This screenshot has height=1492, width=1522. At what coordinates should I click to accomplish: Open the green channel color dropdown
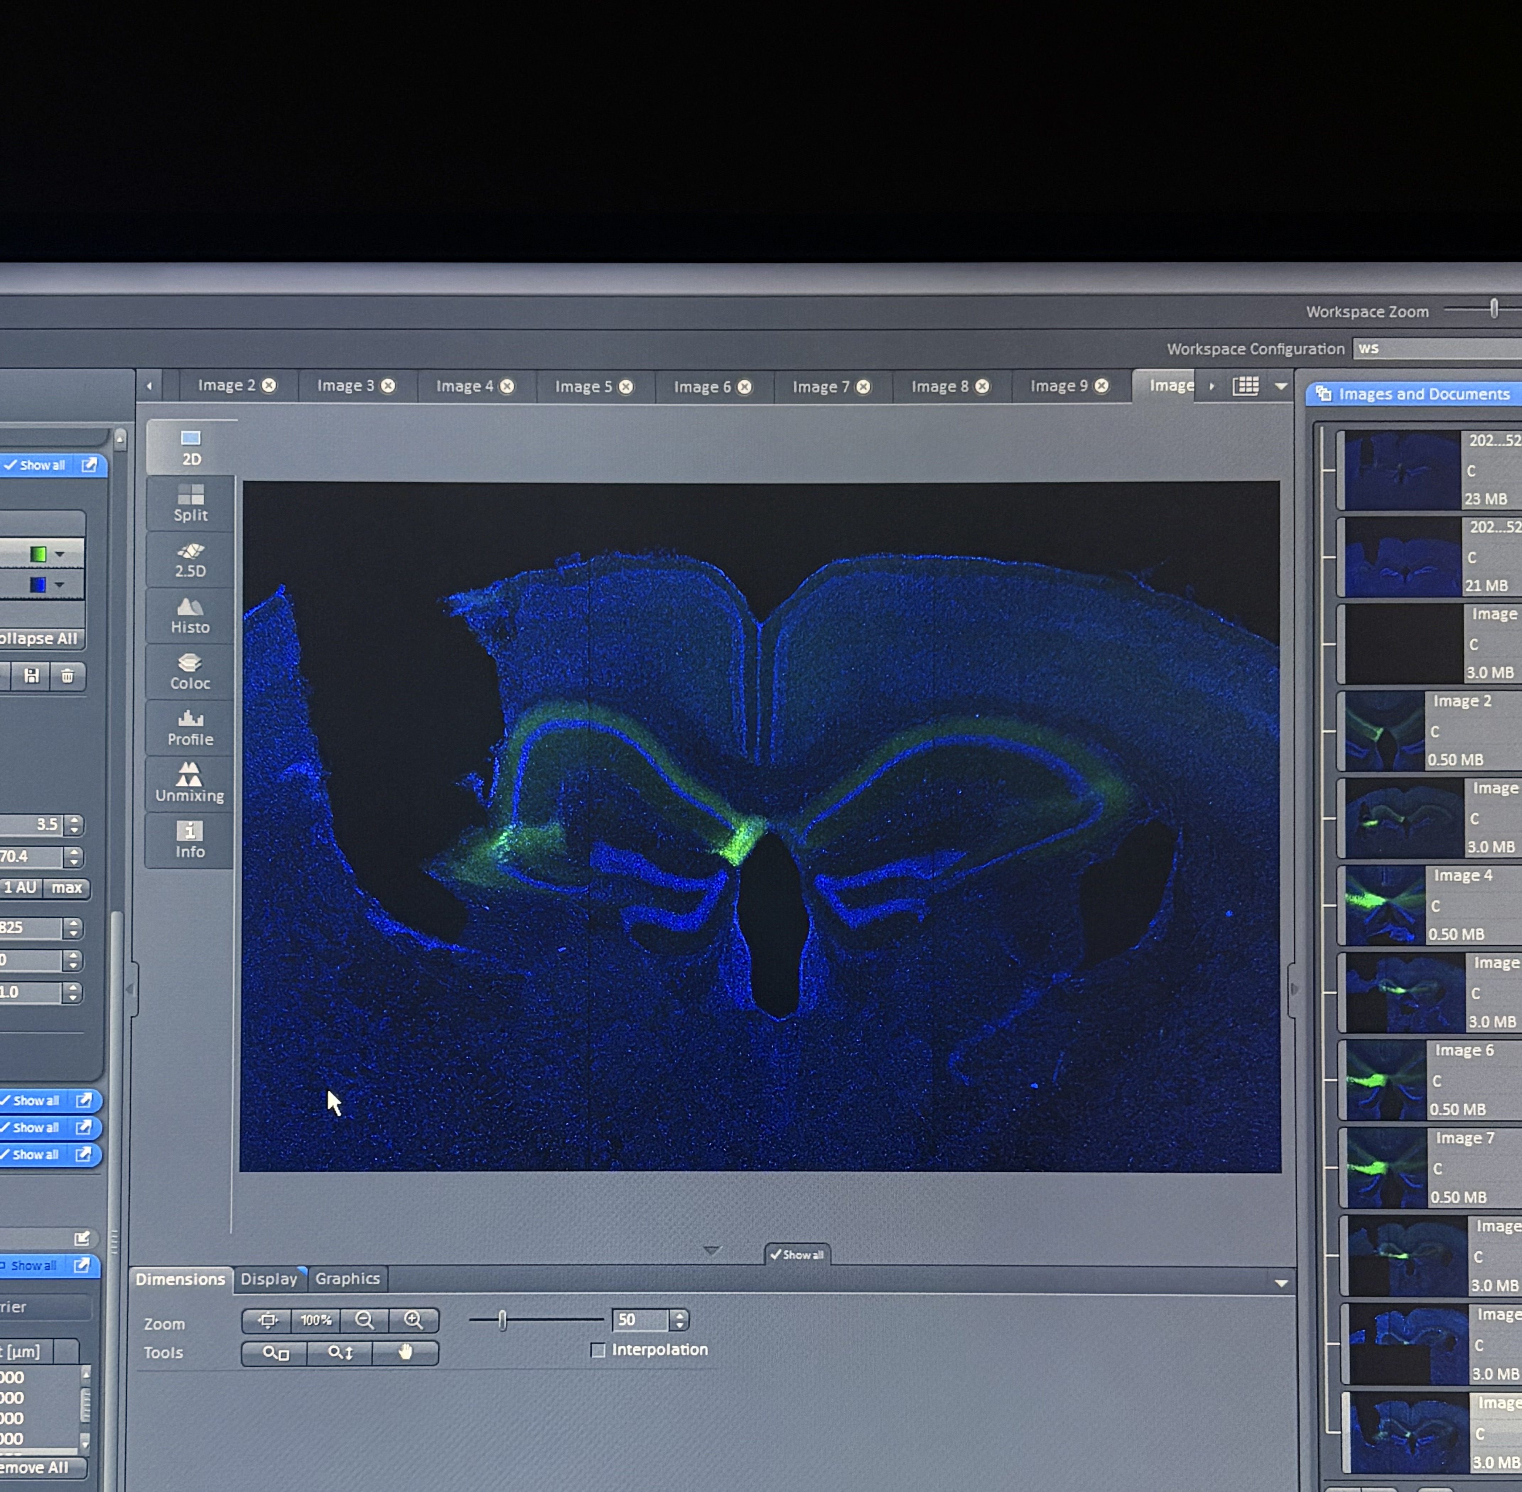(60, 555)
